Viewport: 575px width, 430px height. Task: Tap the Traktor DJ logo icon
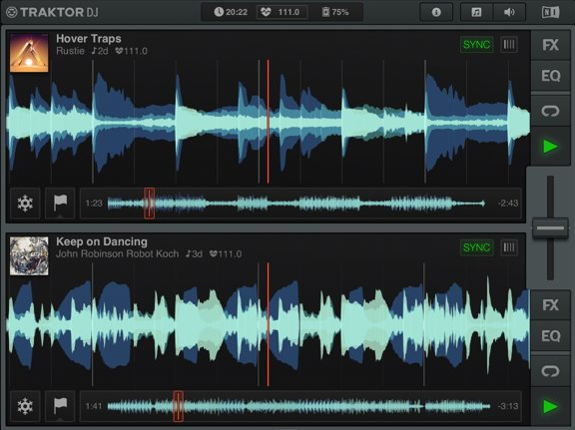point(12,12)
